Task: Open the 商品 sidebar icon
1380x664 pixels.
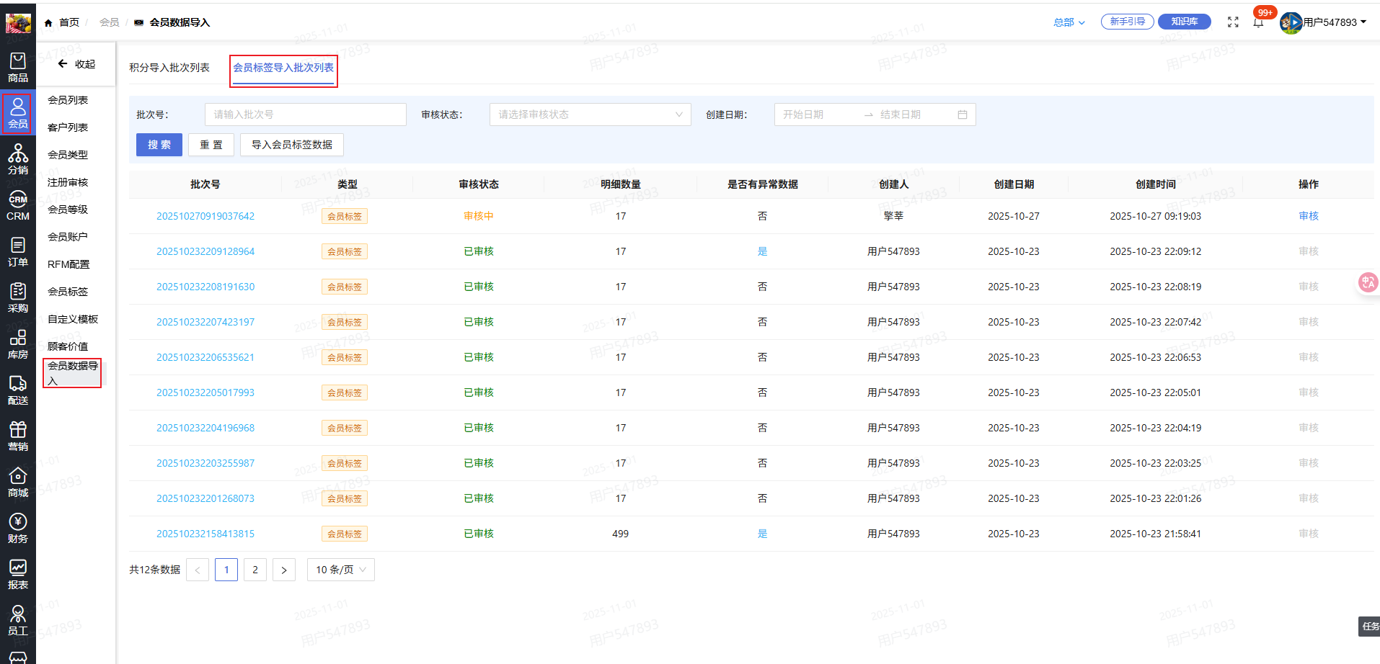Action: pos(18,68)
